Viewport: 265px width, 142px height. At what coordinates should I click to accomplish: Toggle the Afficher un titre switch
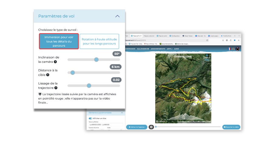click(90, 118)
